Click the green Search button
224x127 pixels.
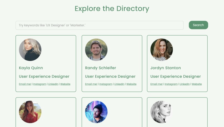pos(198,25)
